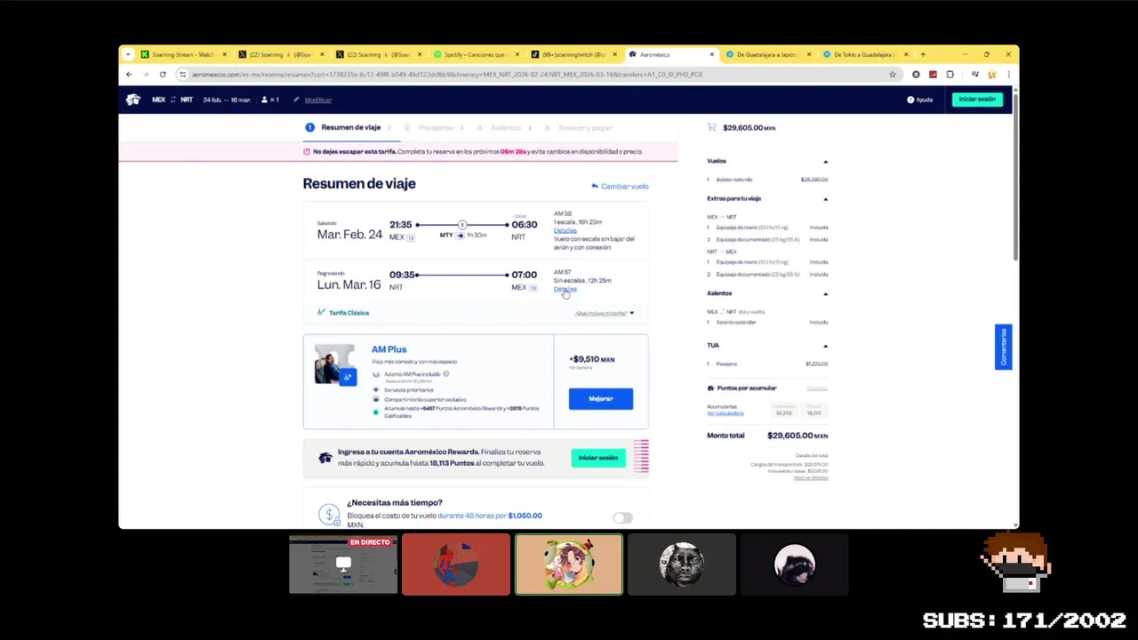Click the timer clock icon in banner
1138x640 pixels.
coord(307,151)
